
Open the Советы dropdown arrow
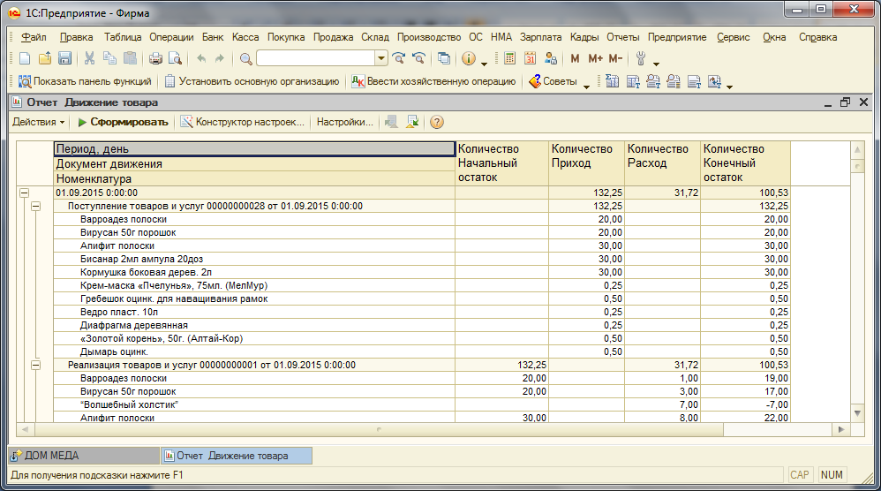[x=586, y=87]
